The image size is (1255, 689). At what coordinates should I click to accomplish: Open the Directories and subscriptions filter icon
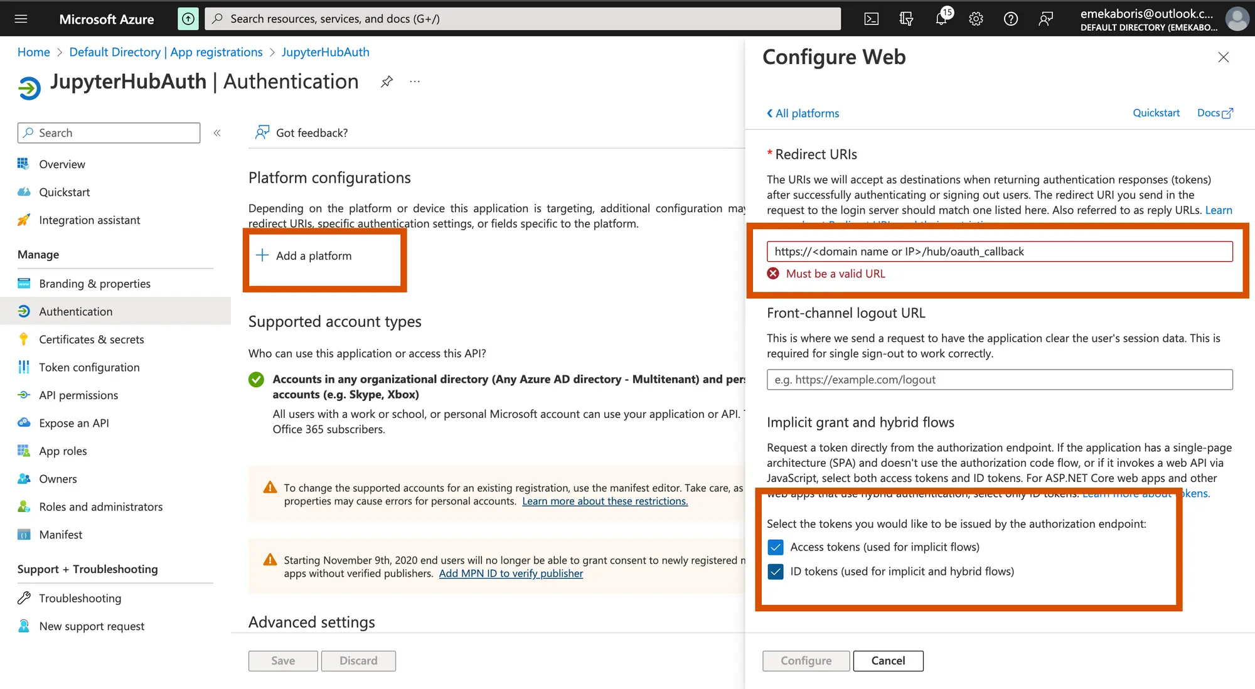coord(906,19)
